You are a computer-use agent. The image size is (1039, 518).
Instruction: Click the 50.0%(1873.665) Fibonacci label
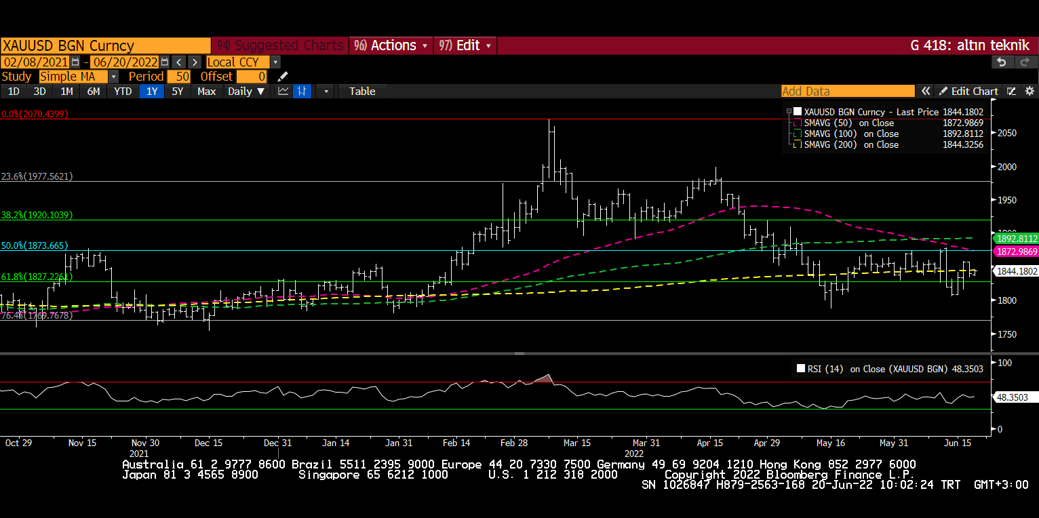pos(35,245)
